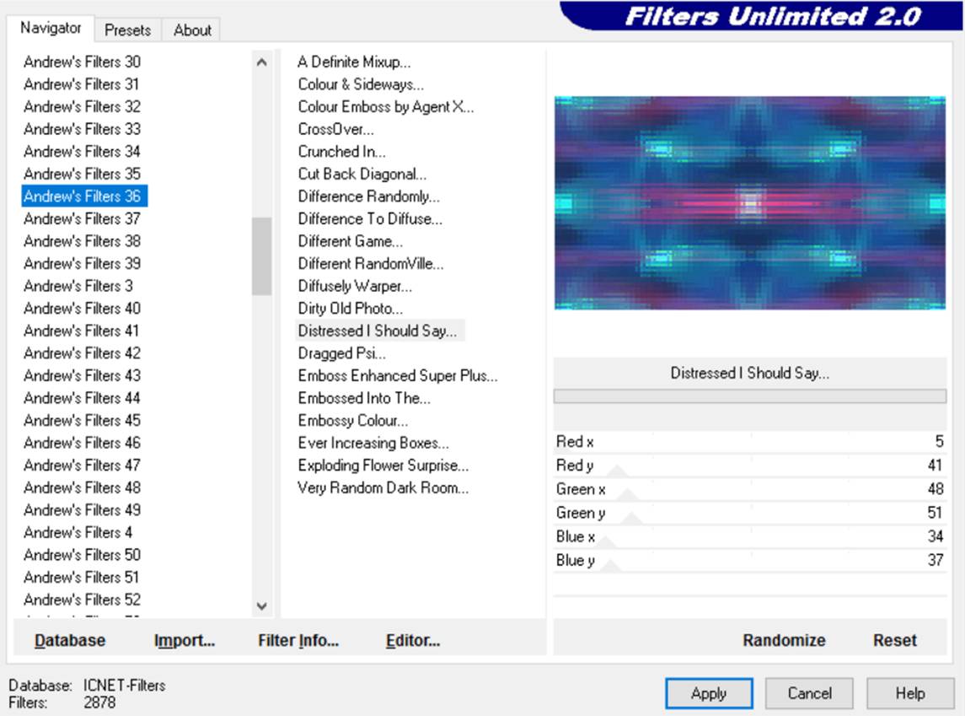Choose the Different RandomVille... filter

(371, 263)
